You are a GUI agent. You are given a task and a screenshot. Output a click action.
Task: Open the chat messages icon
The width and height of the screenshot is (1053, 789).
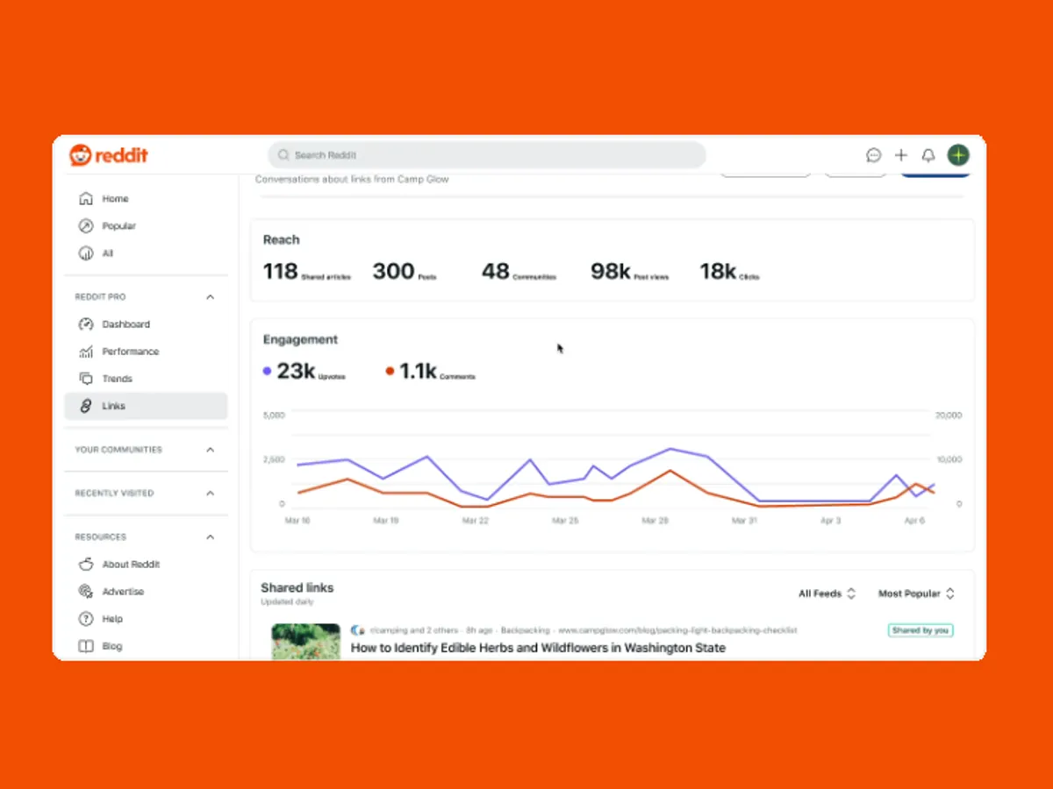[873, 155]
